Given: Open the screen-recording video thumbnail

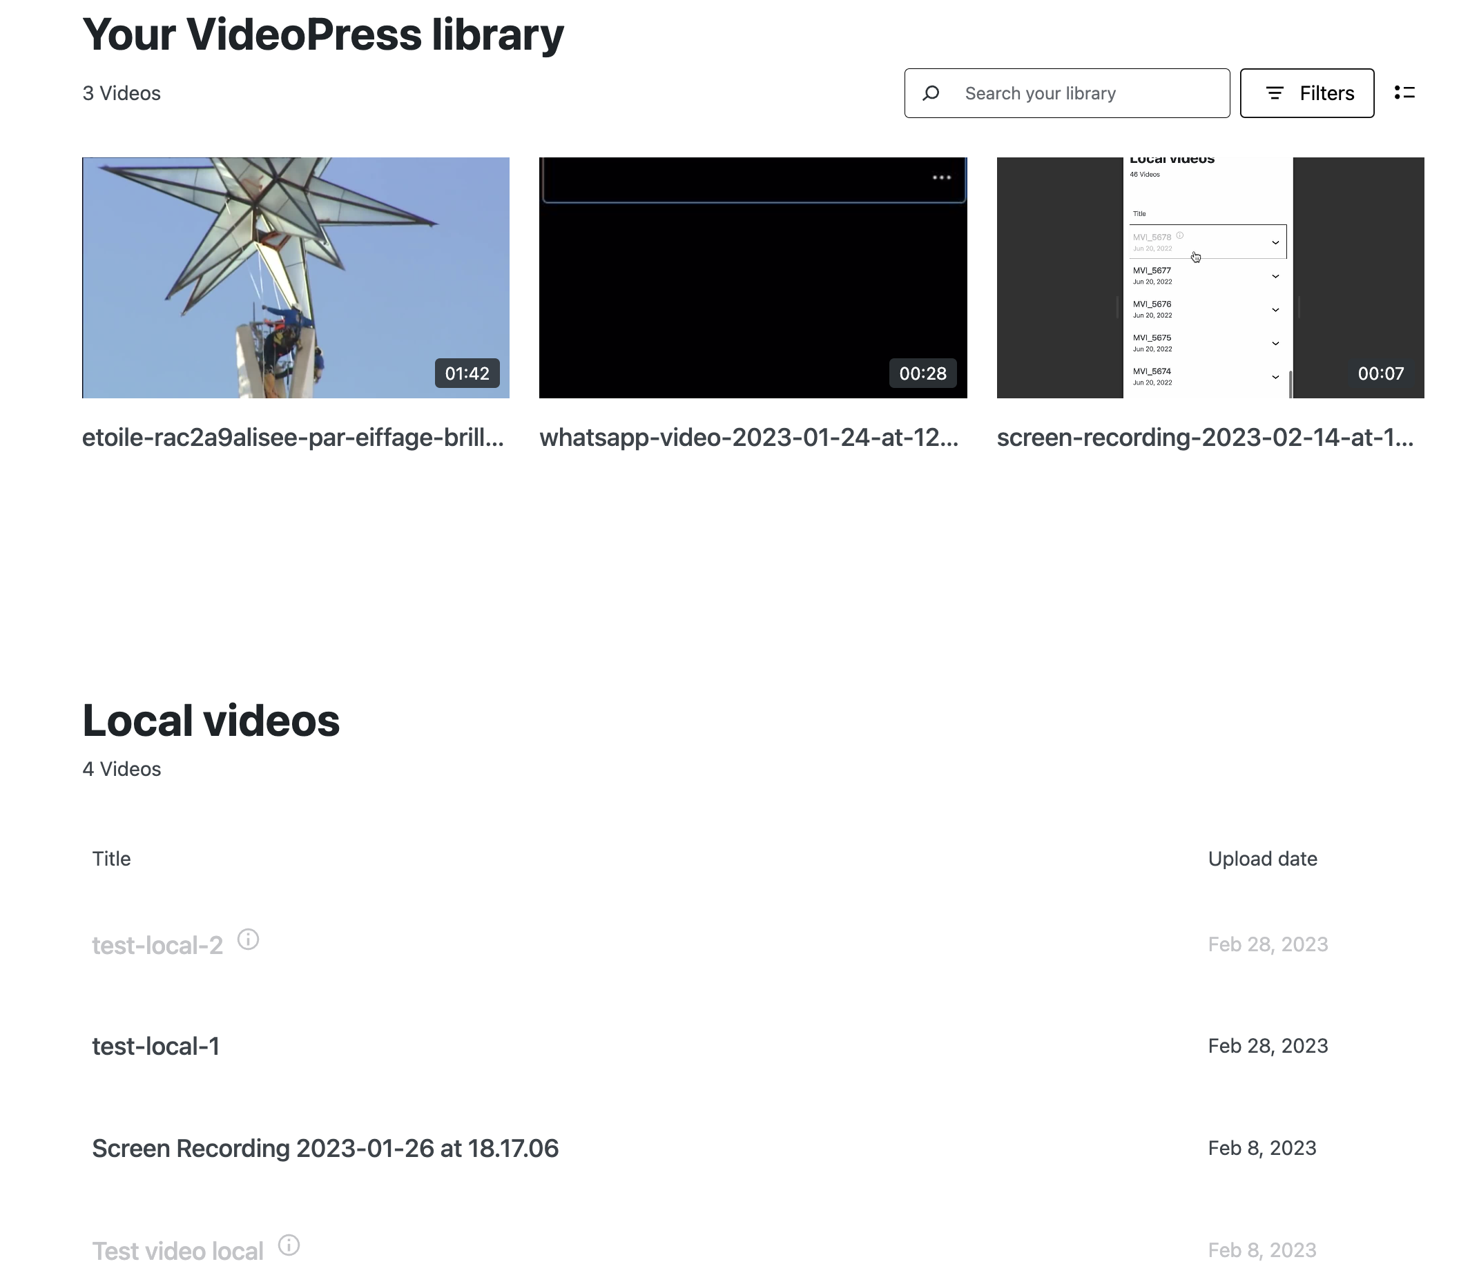Looking at the screenshot, I should [1210, 278].
